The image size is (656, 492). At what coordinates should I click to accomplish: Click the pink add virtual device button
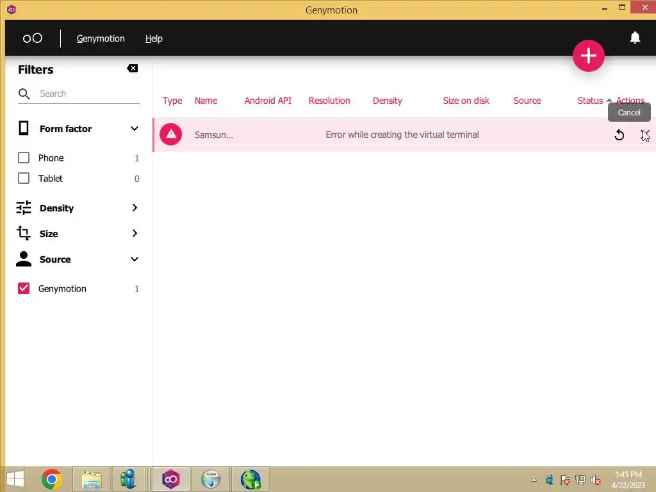(x=588, y=56)
